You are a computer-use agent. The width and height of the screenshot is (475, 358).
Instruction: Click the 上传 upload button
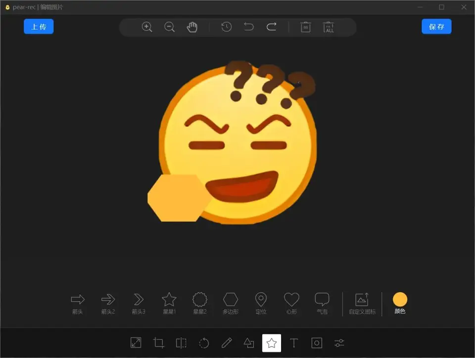pyautogui.click(x=39, y=27)
